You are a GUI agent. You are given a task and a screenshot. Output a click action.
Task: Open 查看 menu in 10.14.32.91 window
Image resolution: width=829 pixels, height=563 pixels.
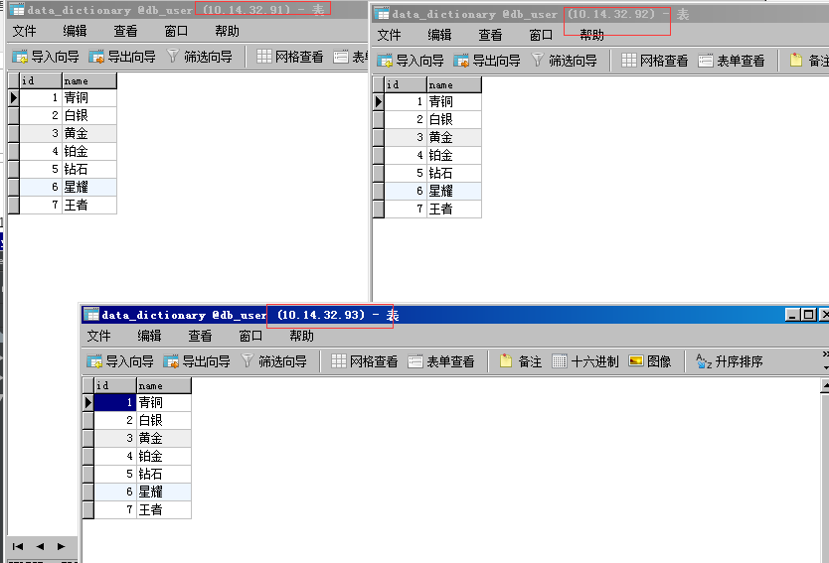(x=126, y=31)
